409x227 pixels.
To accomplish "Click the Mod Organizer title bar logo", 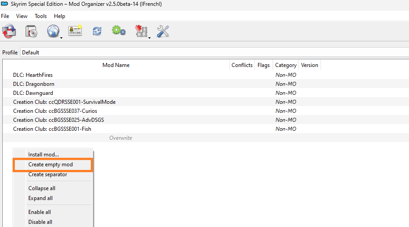I will [4, 4].
